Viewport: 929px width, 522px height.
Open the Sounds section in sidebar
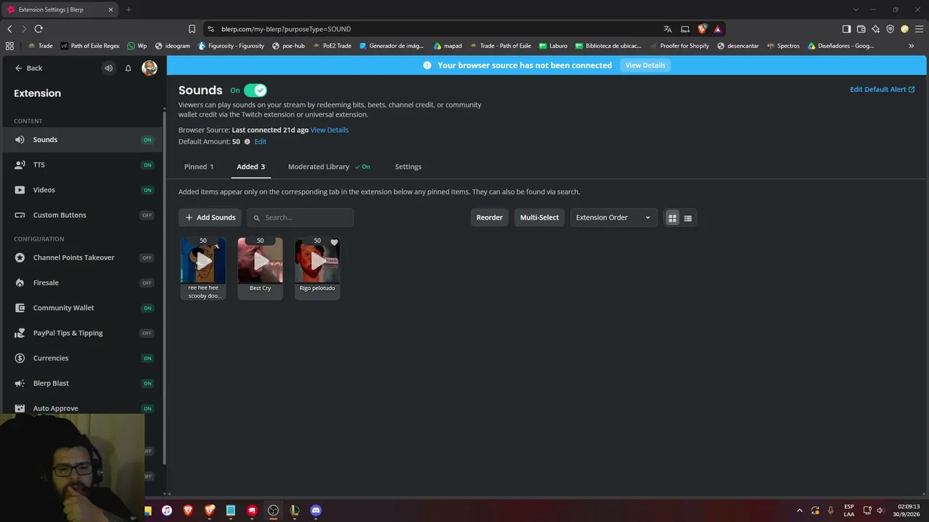coord(82,139)
